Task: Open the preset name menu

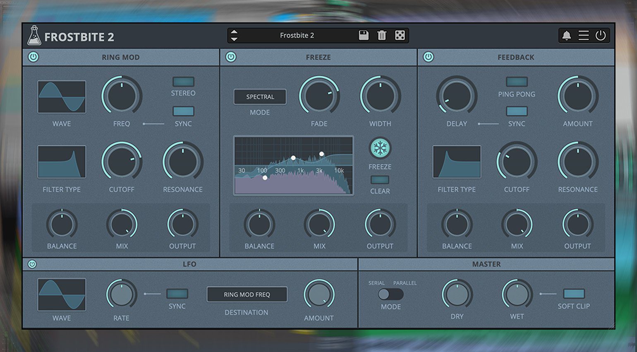Action: (x=297, y=36)
